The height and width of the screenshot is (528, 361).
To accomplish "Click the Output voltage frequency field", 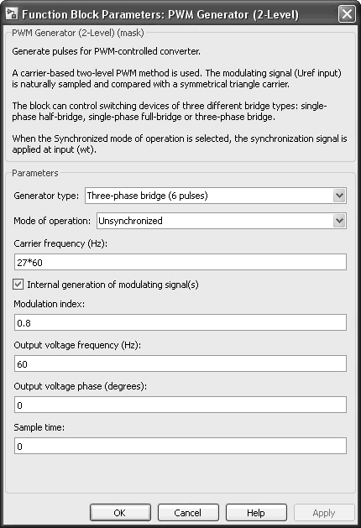I will tap(180, 363).
